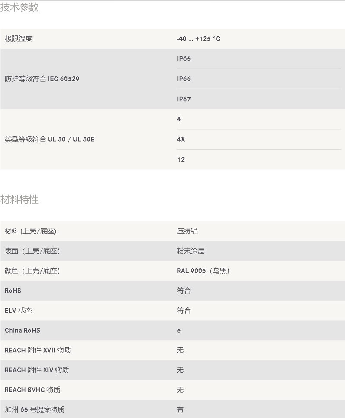Select the REACH 附件 XIV 物质 label

coord(37,370)
